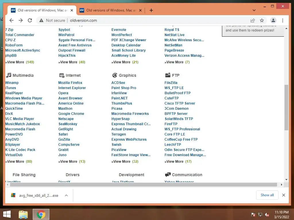Open the Royal TS link
Screen dimensions: 294x220
[x=172, y=30]
